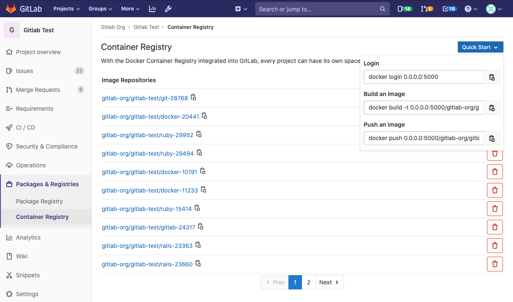The width and height of the screenshot is (513, 302).
Task: Go to page 2 with Next button
Action: (x=328, y=282)
